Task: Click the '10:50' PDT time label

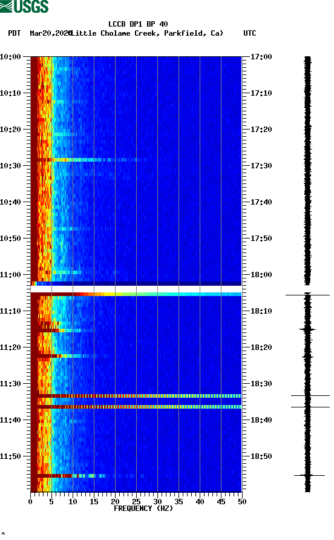Action: [10, 239]
